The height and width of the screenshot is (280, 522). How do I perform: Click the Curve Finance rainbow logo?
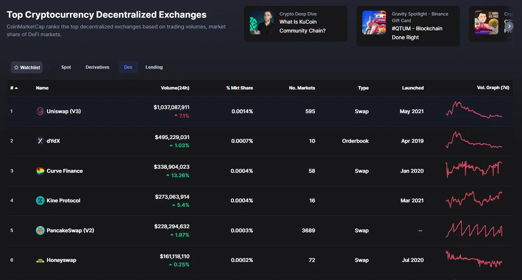pos(40,171)
